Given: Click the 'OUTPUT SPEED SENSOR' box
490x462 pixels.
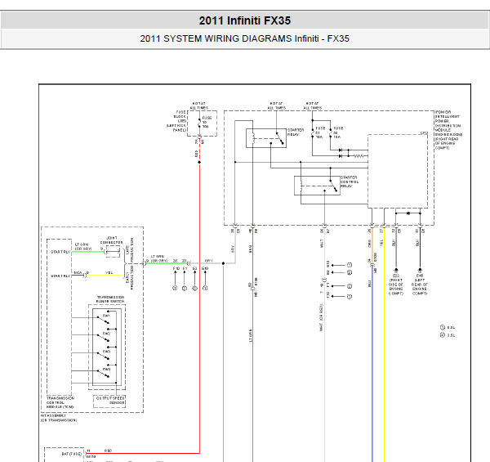Looking at the screenshot, I should pyautogui.click(x=109, y=401).
